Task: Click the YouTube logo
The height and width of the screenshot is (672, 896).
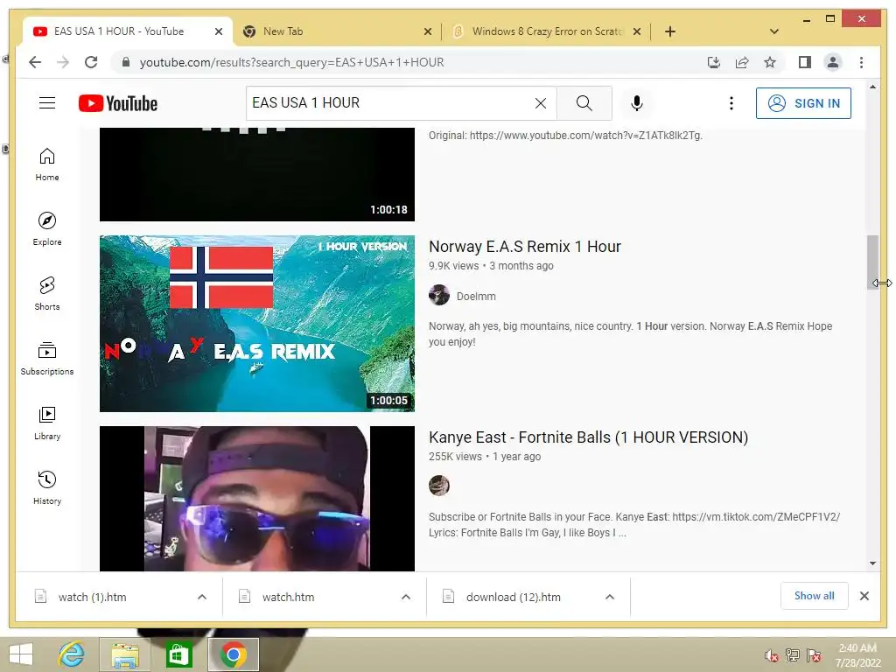Action: click(118, 103)
